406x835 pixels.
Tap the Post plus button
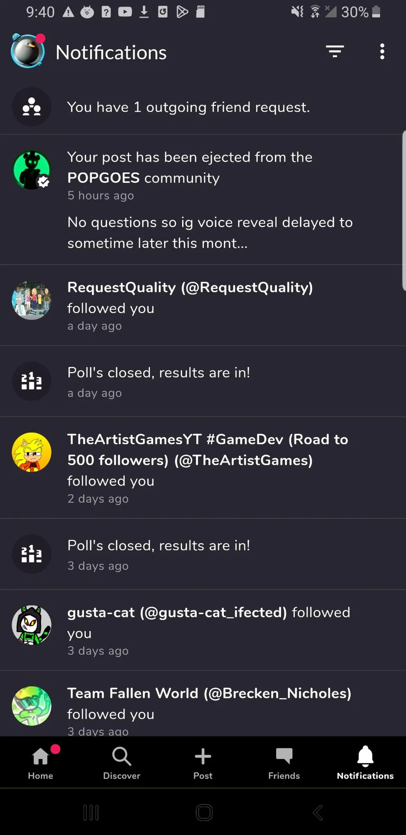tap(203, 763)
